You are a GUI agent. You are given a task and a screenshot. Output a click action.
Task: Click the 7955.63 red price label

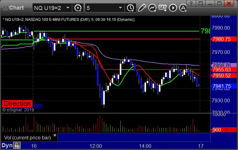click(224, 70)
